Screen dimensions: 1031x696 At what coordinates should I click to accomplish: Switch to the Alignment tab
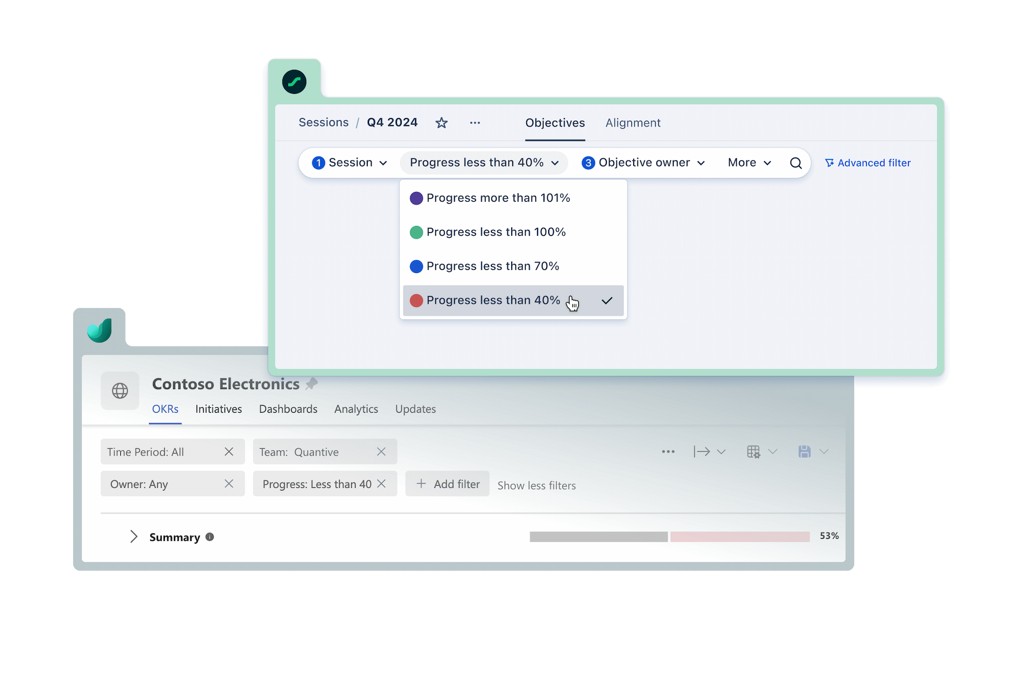pyautogui.click(x=633, y=122)
